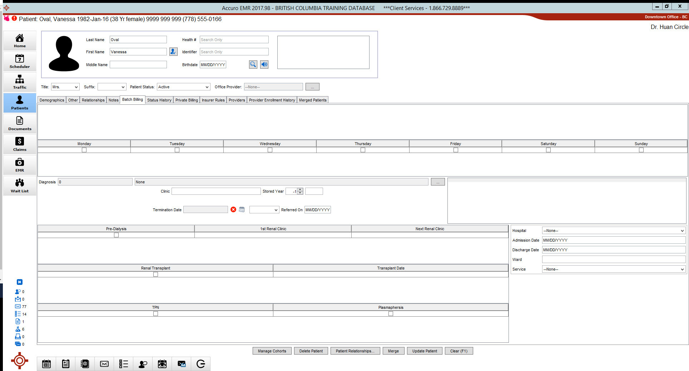The width and height of the screenshot is (689, 371).
Task: Open the Hospital dropdown list
Action: [682, 231]
